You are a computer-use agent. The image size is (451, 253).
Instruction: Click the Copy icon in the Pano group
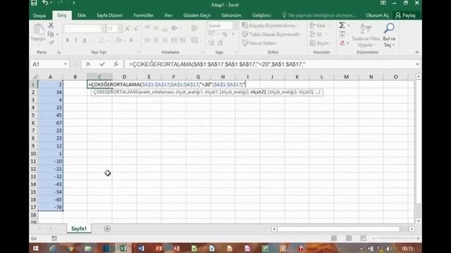[51, 34]
